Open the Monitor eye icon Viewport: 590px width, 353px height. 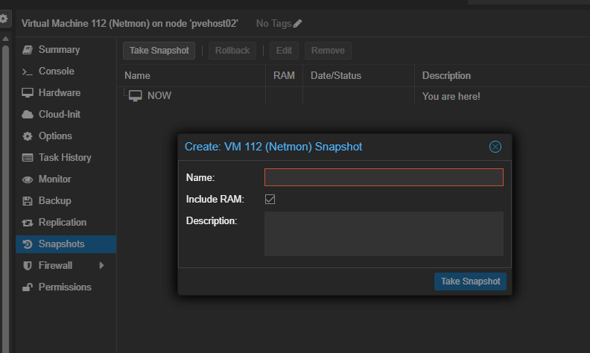point(28,179)
